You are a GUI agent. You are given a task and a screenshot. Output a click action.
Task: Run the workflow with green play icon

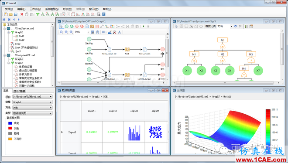143,27
